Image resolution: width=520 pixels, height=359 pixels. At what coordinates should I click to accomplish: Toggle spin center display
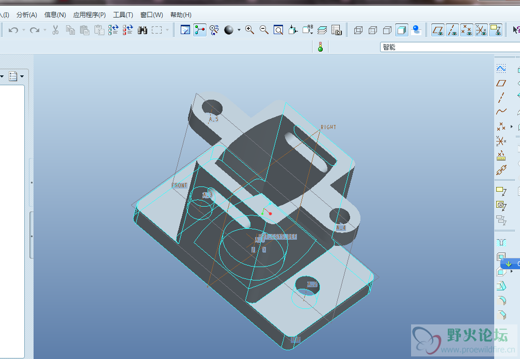point(200,30)
